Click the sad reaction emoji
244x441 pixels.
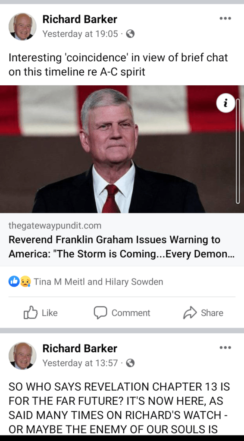pos(25,281)
